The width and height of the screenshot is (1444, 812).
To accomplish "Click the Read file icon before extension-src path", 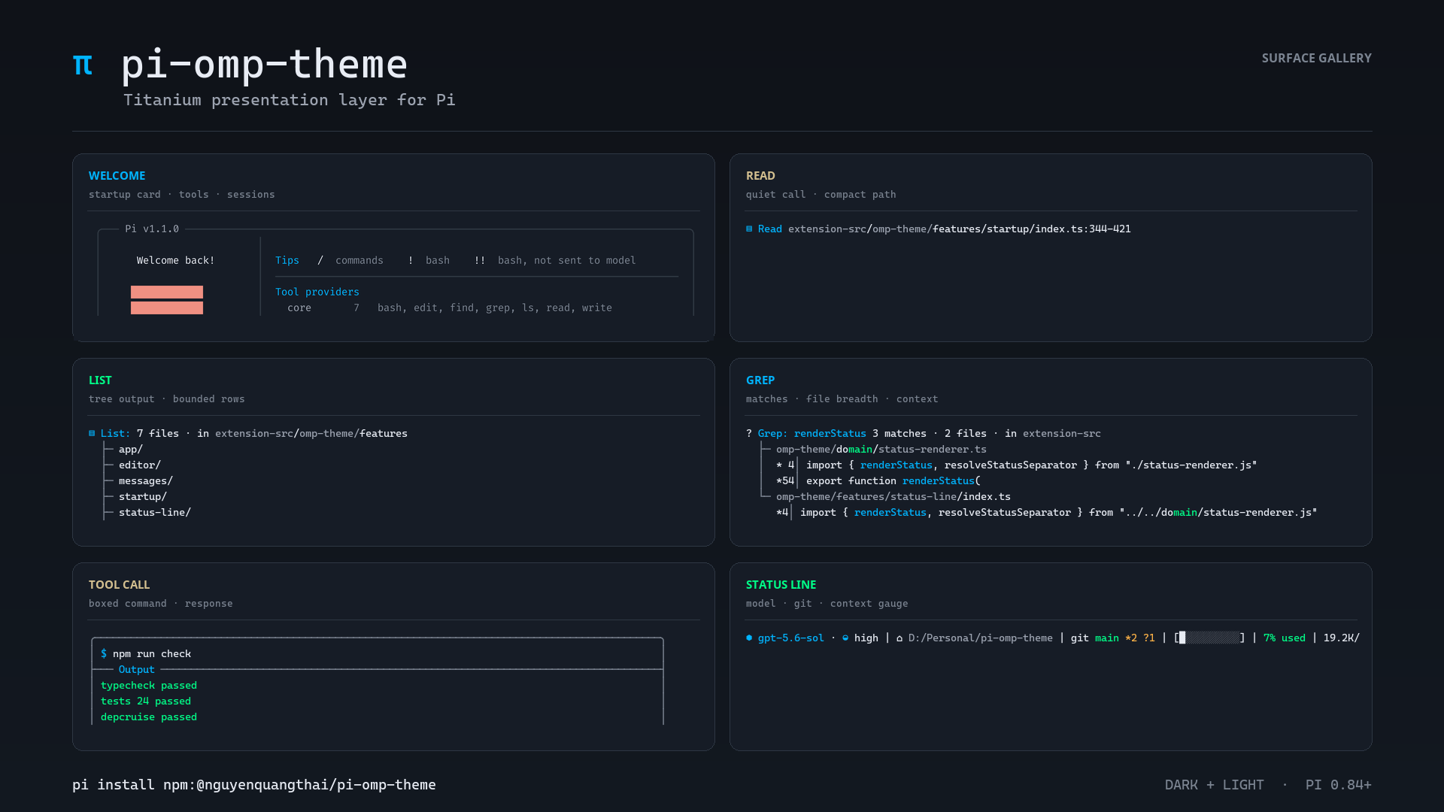I will (x=749, y=229).
